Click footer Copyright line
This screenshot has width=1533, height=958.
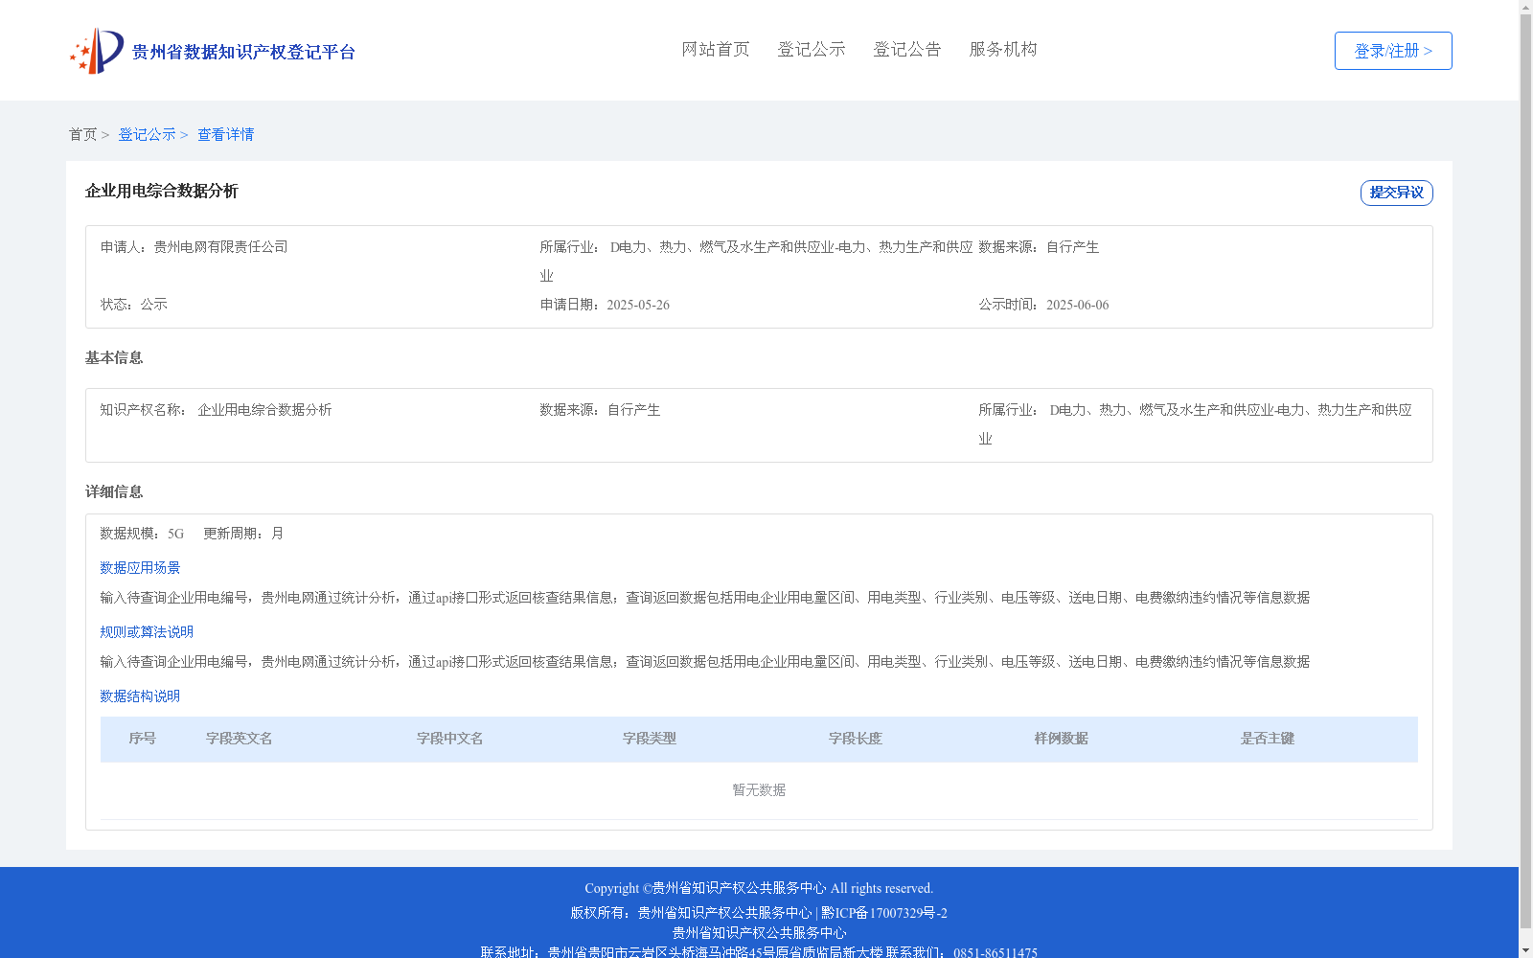(759, 888)
